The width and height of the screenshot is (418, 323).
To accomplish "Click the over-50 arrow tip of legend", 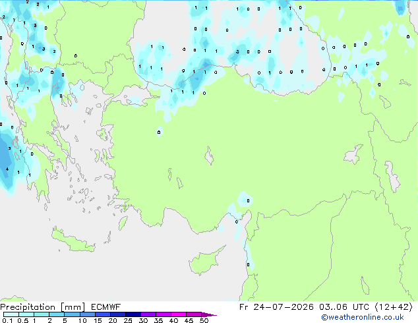I will click(x=209, y=314).
